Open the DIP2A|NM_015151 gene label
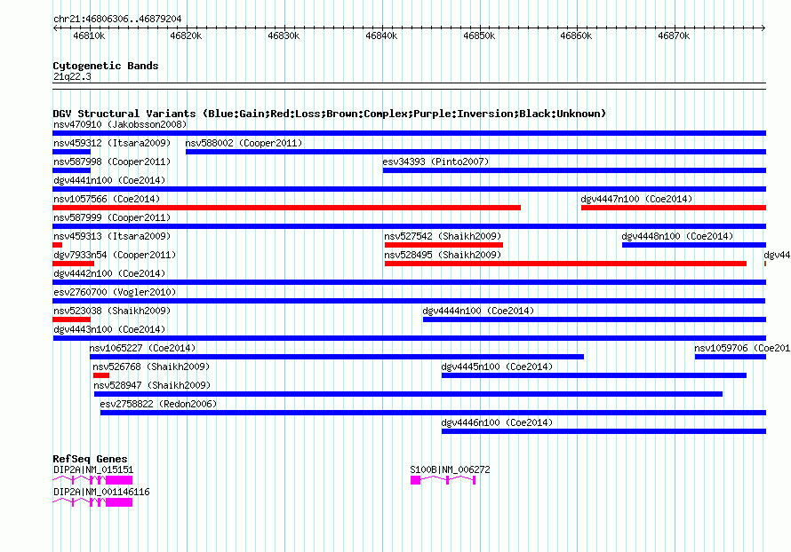Viewport: 791px width, 552px height. [93, 469]
